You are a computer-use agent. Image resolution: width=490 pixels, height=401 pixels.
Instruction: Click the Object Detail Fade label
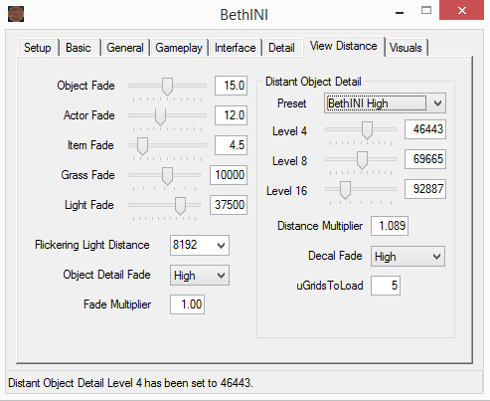106,275
